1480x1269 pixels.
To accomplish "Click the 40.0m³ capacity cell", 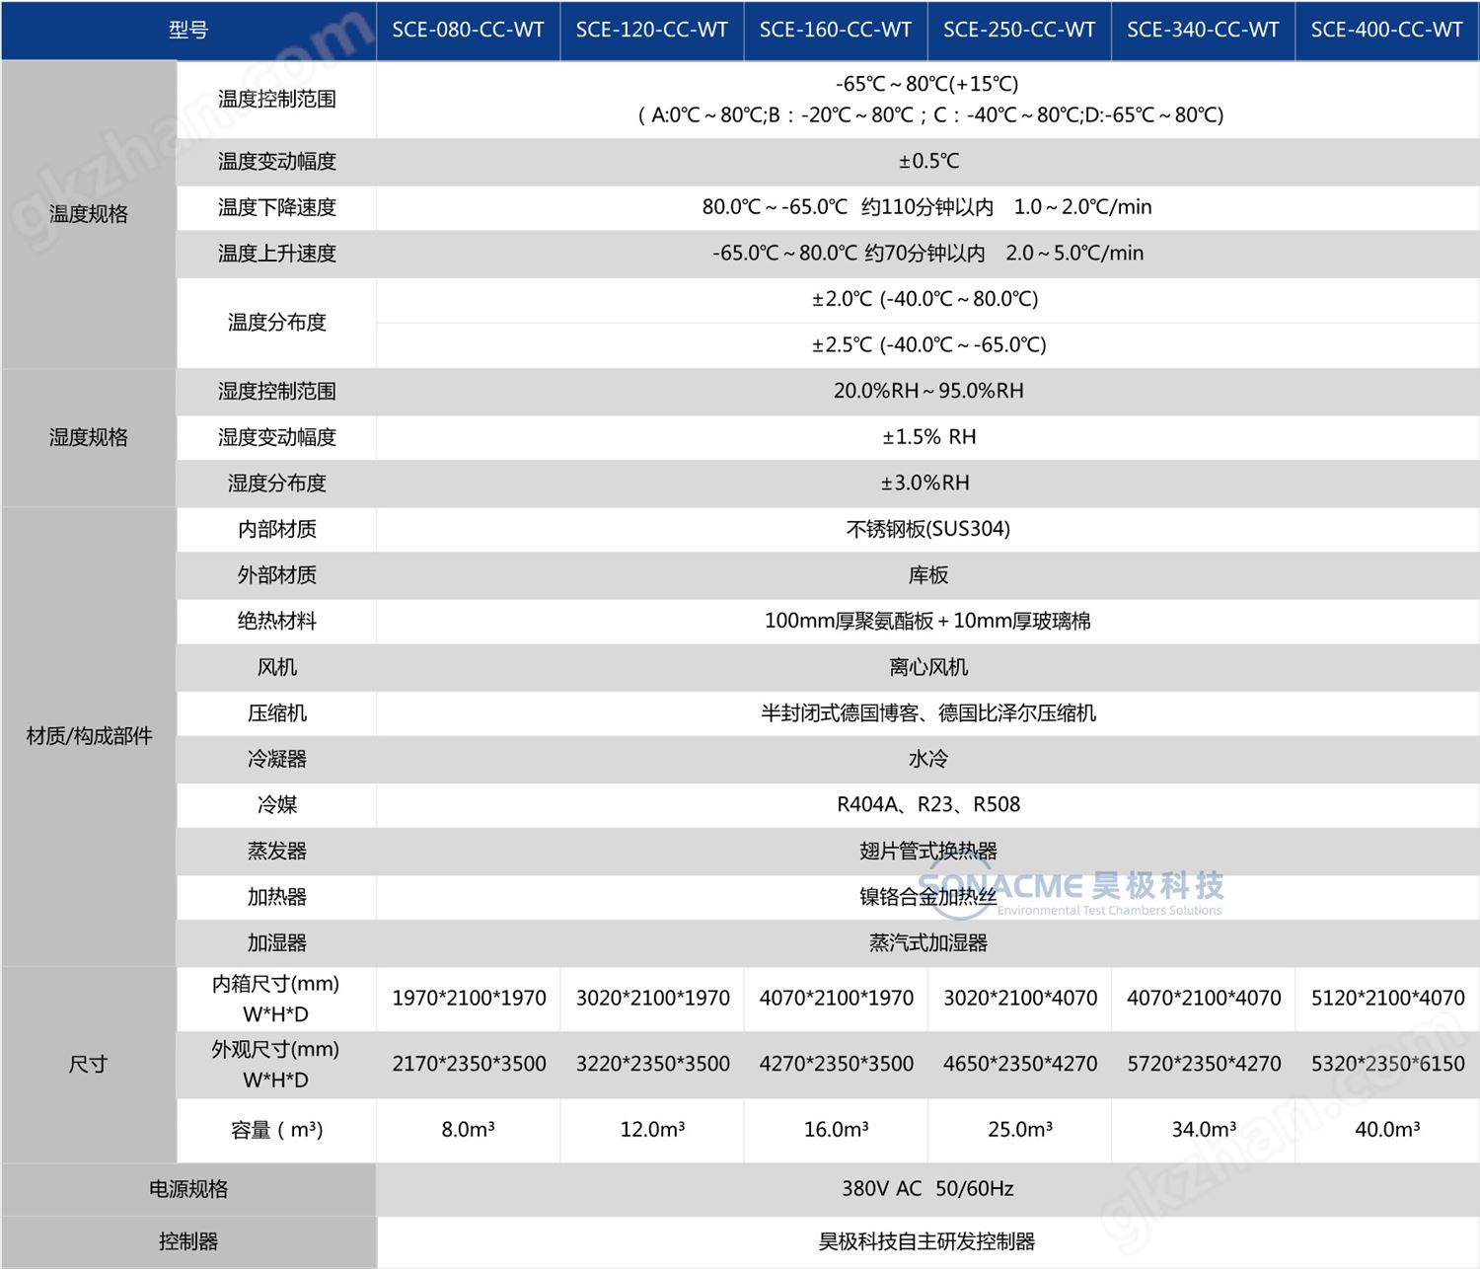I will [x=1386, y=1130].
